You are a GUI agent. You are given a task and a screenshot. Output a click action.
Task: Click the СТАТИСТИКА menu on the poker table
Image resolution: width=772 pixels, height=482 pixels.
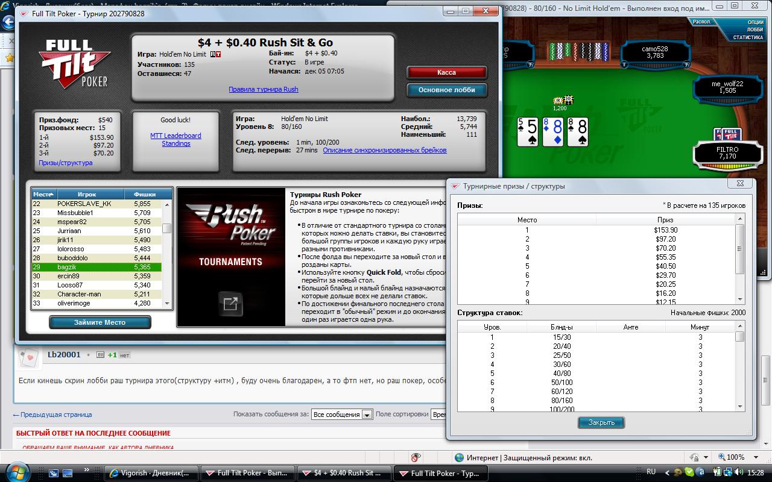point(748,37)
